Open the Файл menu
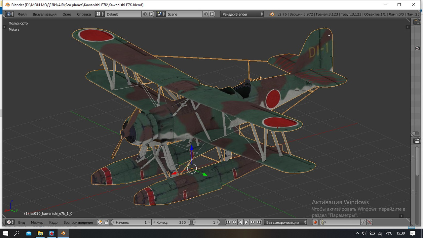The image size is (423, 238). tap(22, 14)
